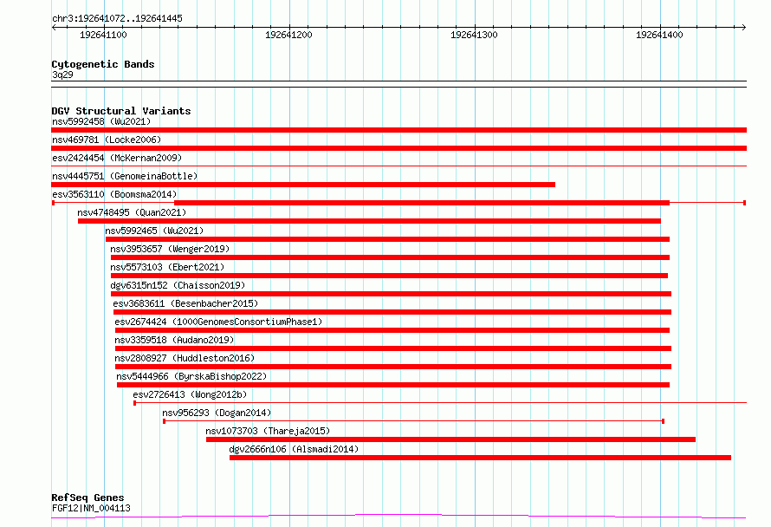The width and height of the screenshot is (771, 527).
Task: Click the esv2674424 (1000GenomesConsortiumPhase1) label
Action: (218, 322)
